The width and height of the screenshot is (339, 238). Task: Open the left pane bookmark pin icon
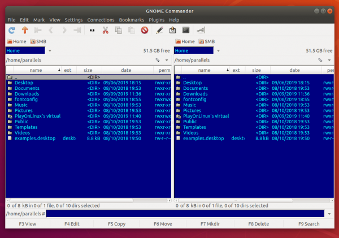[158, 60]
